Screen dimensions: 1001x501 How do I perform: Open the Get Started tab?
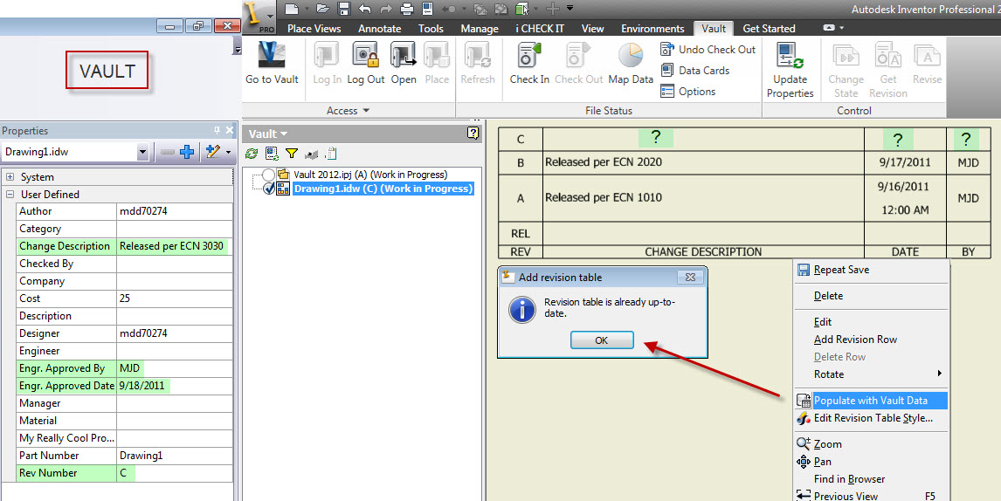point(770,28)
